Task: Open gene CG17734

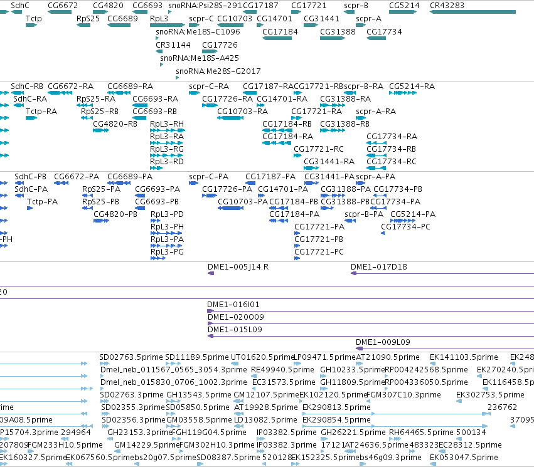Action: tap(376, 38)
